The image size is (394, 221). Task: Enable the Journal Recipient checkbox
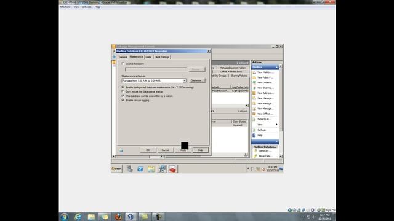pyautogui.click(x=123, y=64)
